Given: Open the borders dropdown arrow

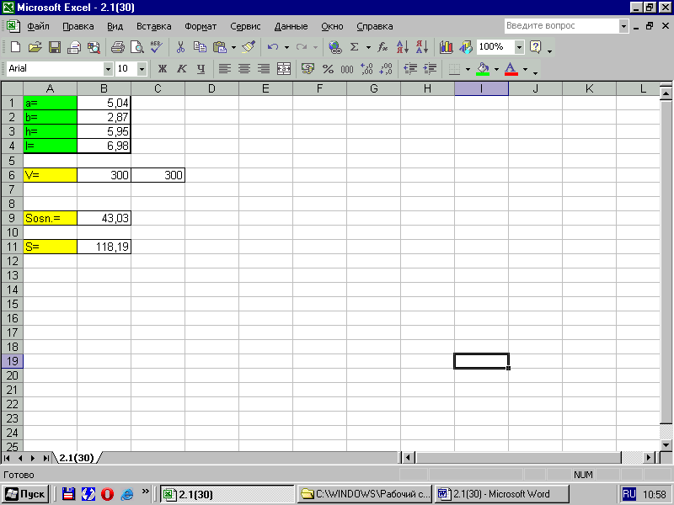Looking at the screenshot, I should point(468,69).
